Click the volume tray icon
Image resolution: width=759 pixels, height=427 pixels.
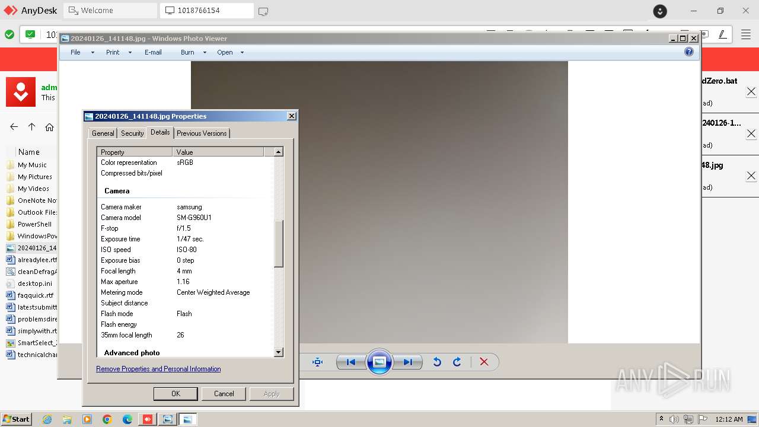(x=674, y=419)
